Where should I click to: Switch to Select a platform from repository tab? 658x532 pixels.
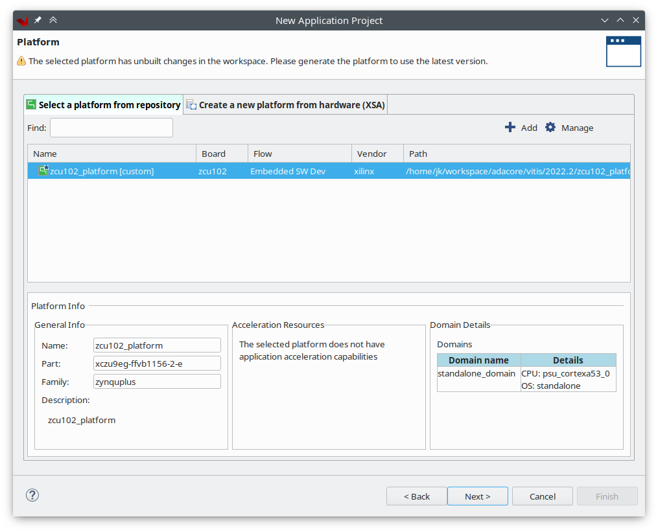click(x=104, y=105)
